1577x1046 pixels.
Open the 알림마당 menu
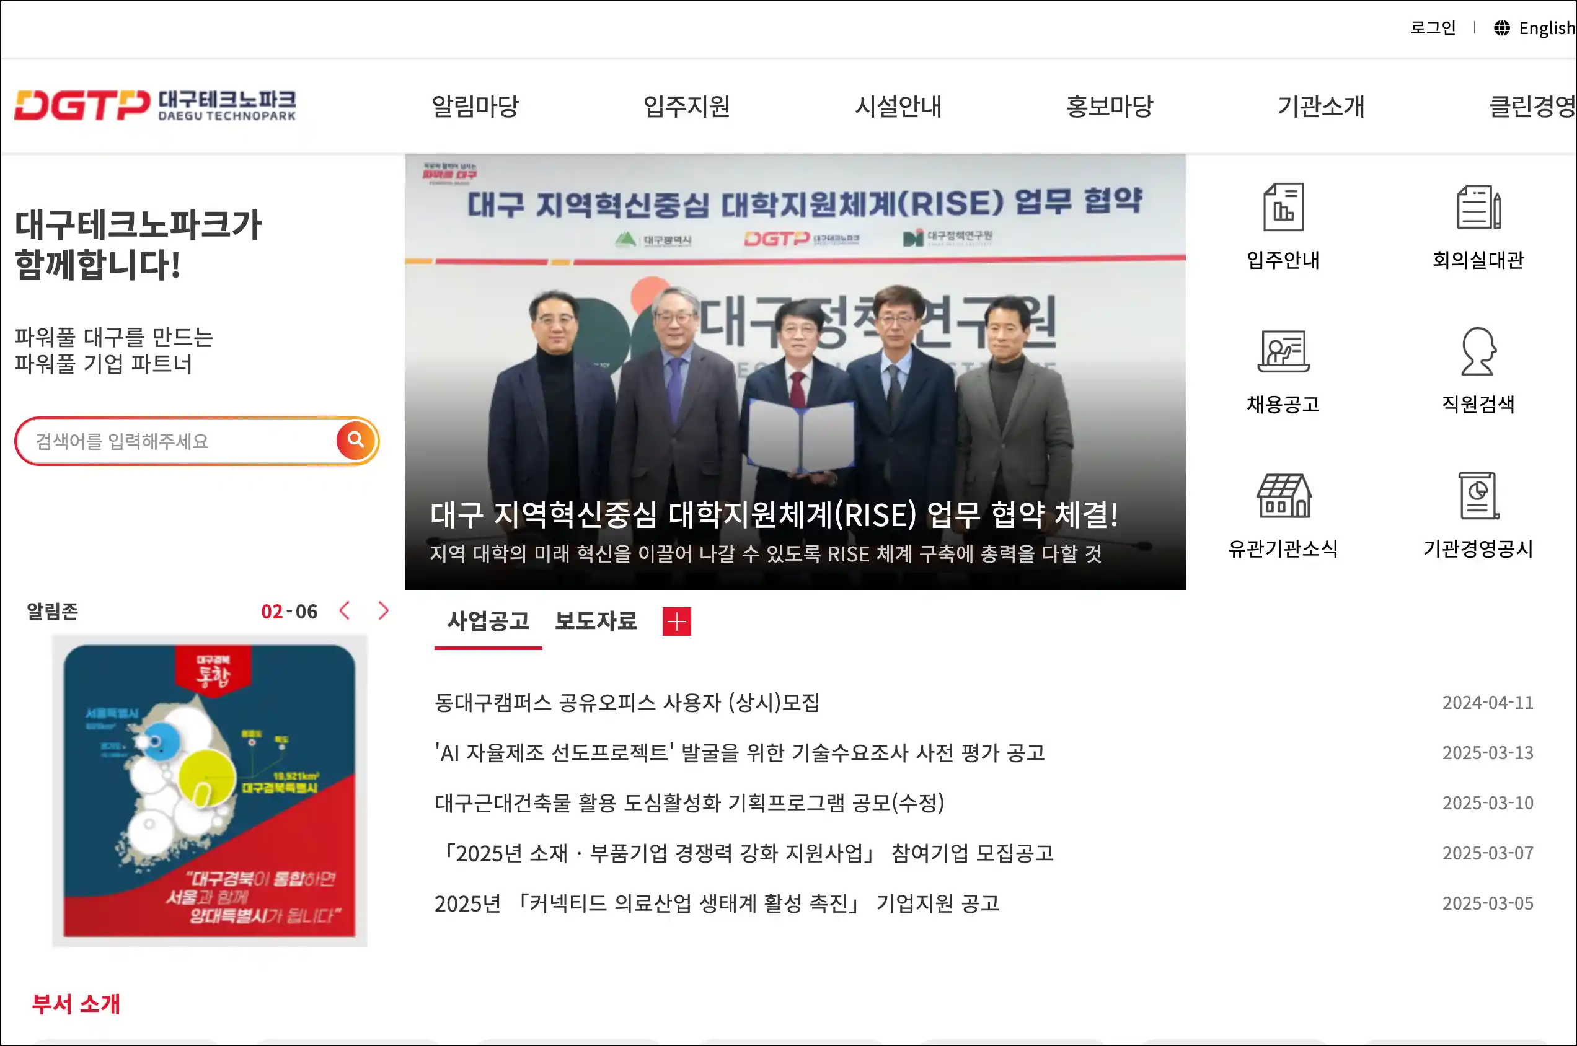[x=475, y=106]
